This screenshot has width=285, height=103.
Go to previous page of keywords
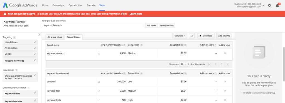[216, 64]
